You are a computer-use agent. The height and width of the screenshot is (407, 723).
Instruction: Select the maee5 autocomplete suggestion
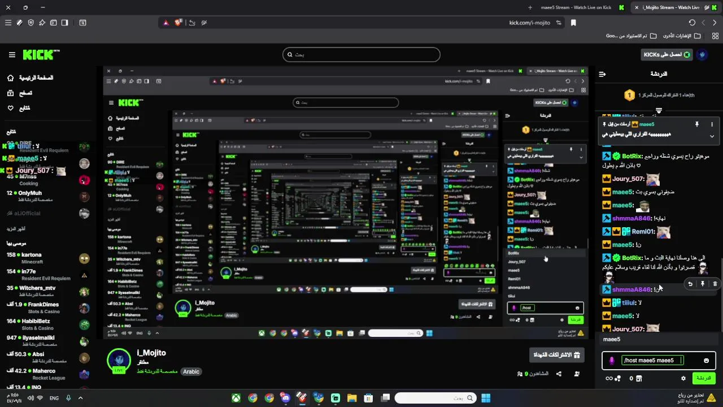(659, 339)
